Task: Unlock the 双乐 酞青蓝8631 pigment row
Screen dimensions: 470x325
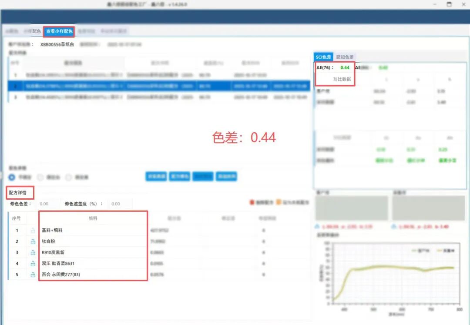Action: pyautogui.click(x=33, y=264)
